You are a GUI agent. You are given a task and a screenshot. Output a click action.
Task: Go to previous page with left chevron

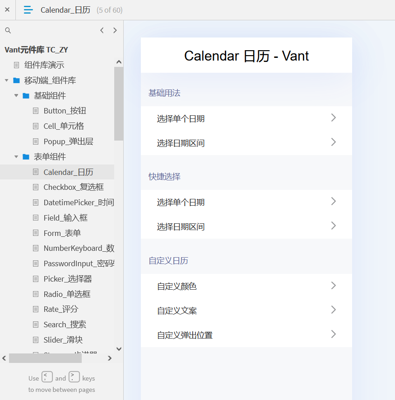point(102,30)
